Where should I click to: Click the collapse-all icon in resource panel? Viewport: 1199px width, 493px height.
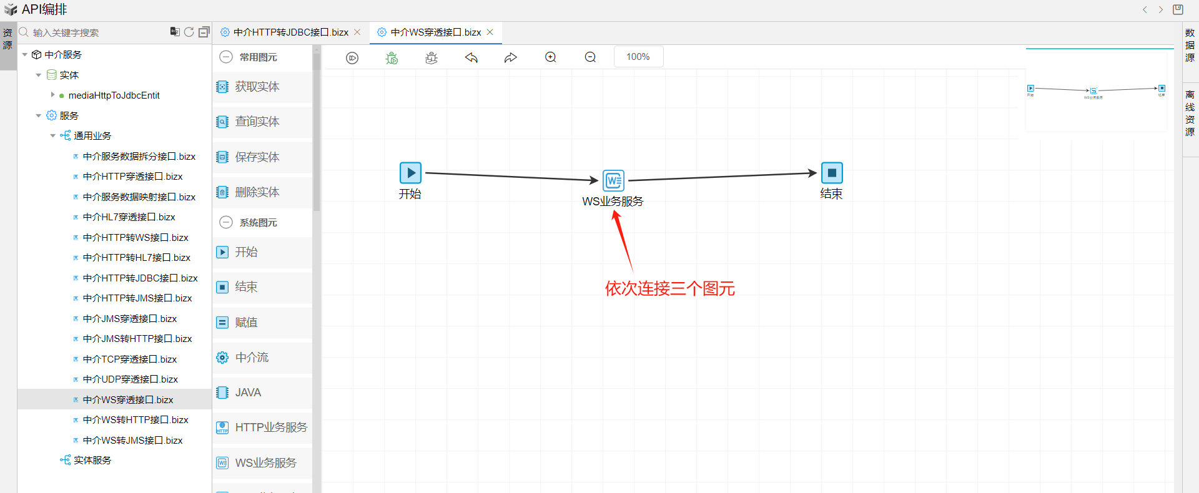pos(204,32)
